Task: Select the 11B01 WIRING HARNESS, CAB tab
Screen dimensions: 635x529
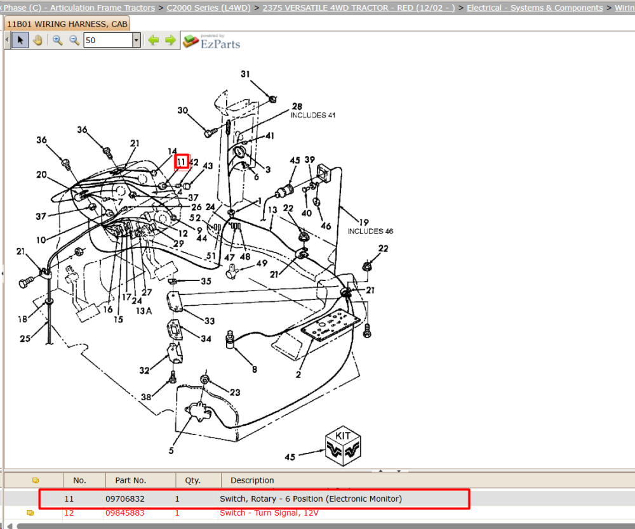Action: 67,24
